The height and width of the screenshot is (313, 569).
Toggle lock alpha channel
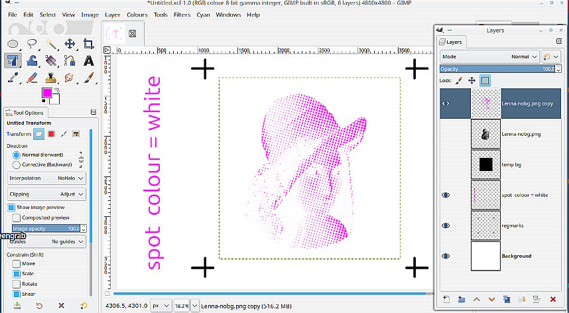click(x=485, y=80)
